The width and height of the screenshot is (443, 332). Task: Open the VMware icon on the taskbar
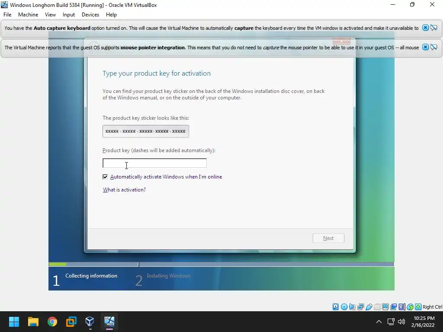coord(71,322)
